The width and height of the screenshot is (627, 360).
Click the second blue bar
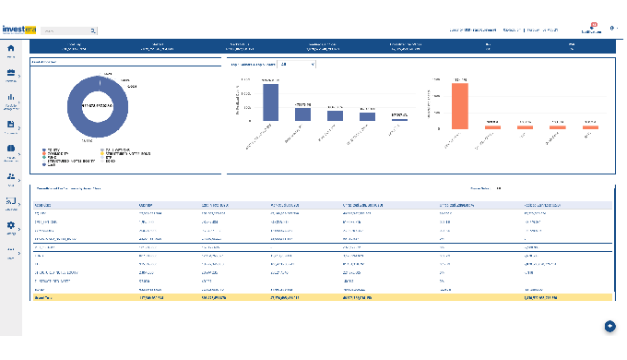tap(302, 114)
